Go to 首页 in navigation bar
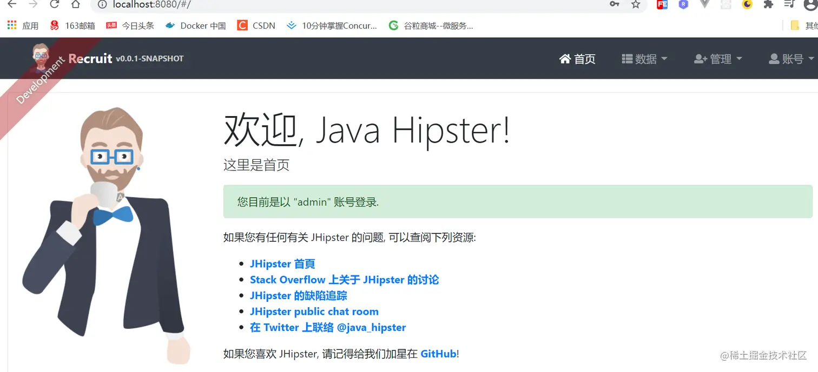The width and height of the screenshot is (818, 372). (x=577, y=59)
